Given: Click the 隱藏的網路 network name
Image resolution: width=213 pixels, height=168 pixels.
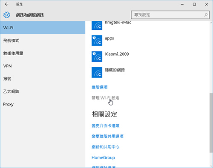Looking at the screenshot, I should 115,70.
